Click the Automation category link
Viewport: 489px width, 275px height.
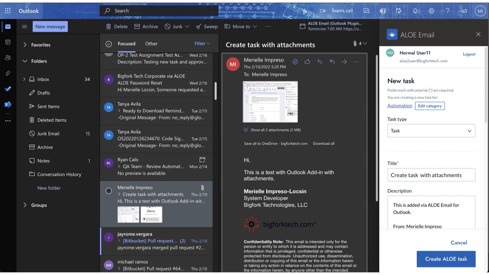[x=400, y=106]
